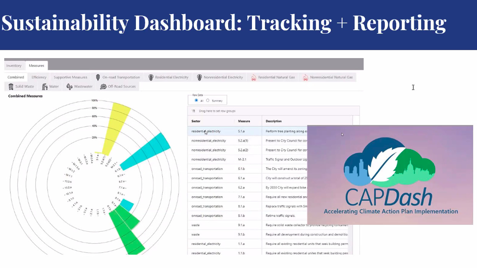This screenshot has width=477, height=268.
Task: Click description 'The City will amend its zoning'
Action: (x=286, y=169)
